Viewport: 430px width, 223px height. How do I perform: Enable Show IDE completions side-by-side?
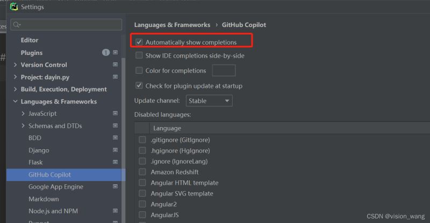pos(139,55)
